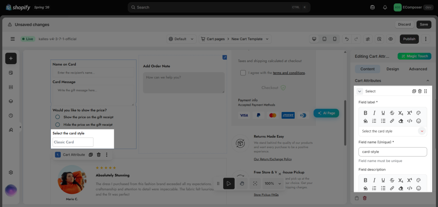The width and height of the screenshot is (438, 207).
Task: Click the Save button
Action: 424,24
